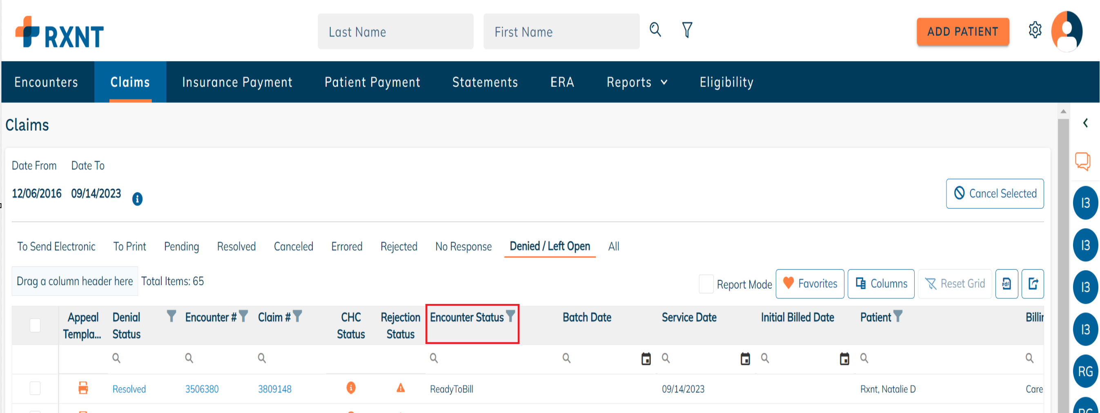The image size is (1100, 413).
Task: Open the Insurance Payment tab
Action: pos(237,82)
